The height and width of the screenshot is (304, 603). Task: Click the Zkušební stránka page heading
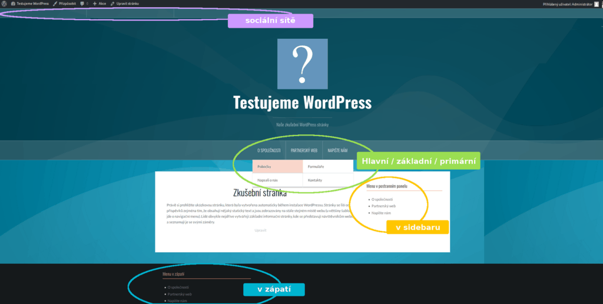(260, 193)
